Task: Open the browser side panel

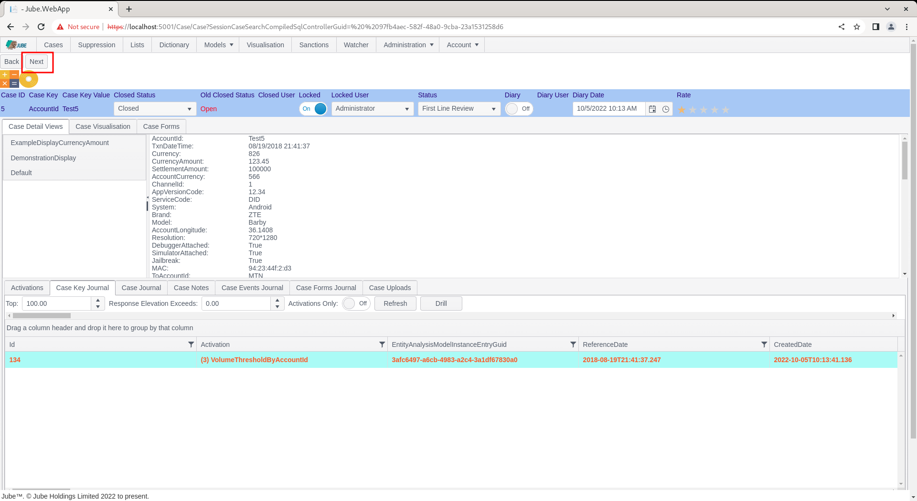Action: coord(875,27)
